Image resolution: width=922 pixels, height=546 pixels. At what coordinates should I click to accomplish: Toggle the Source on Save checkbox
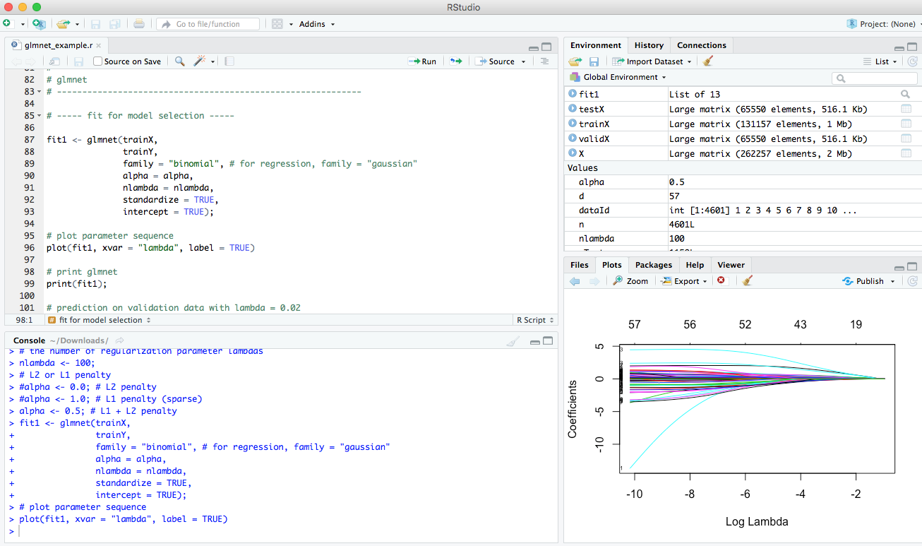click(x=98, y=61)
